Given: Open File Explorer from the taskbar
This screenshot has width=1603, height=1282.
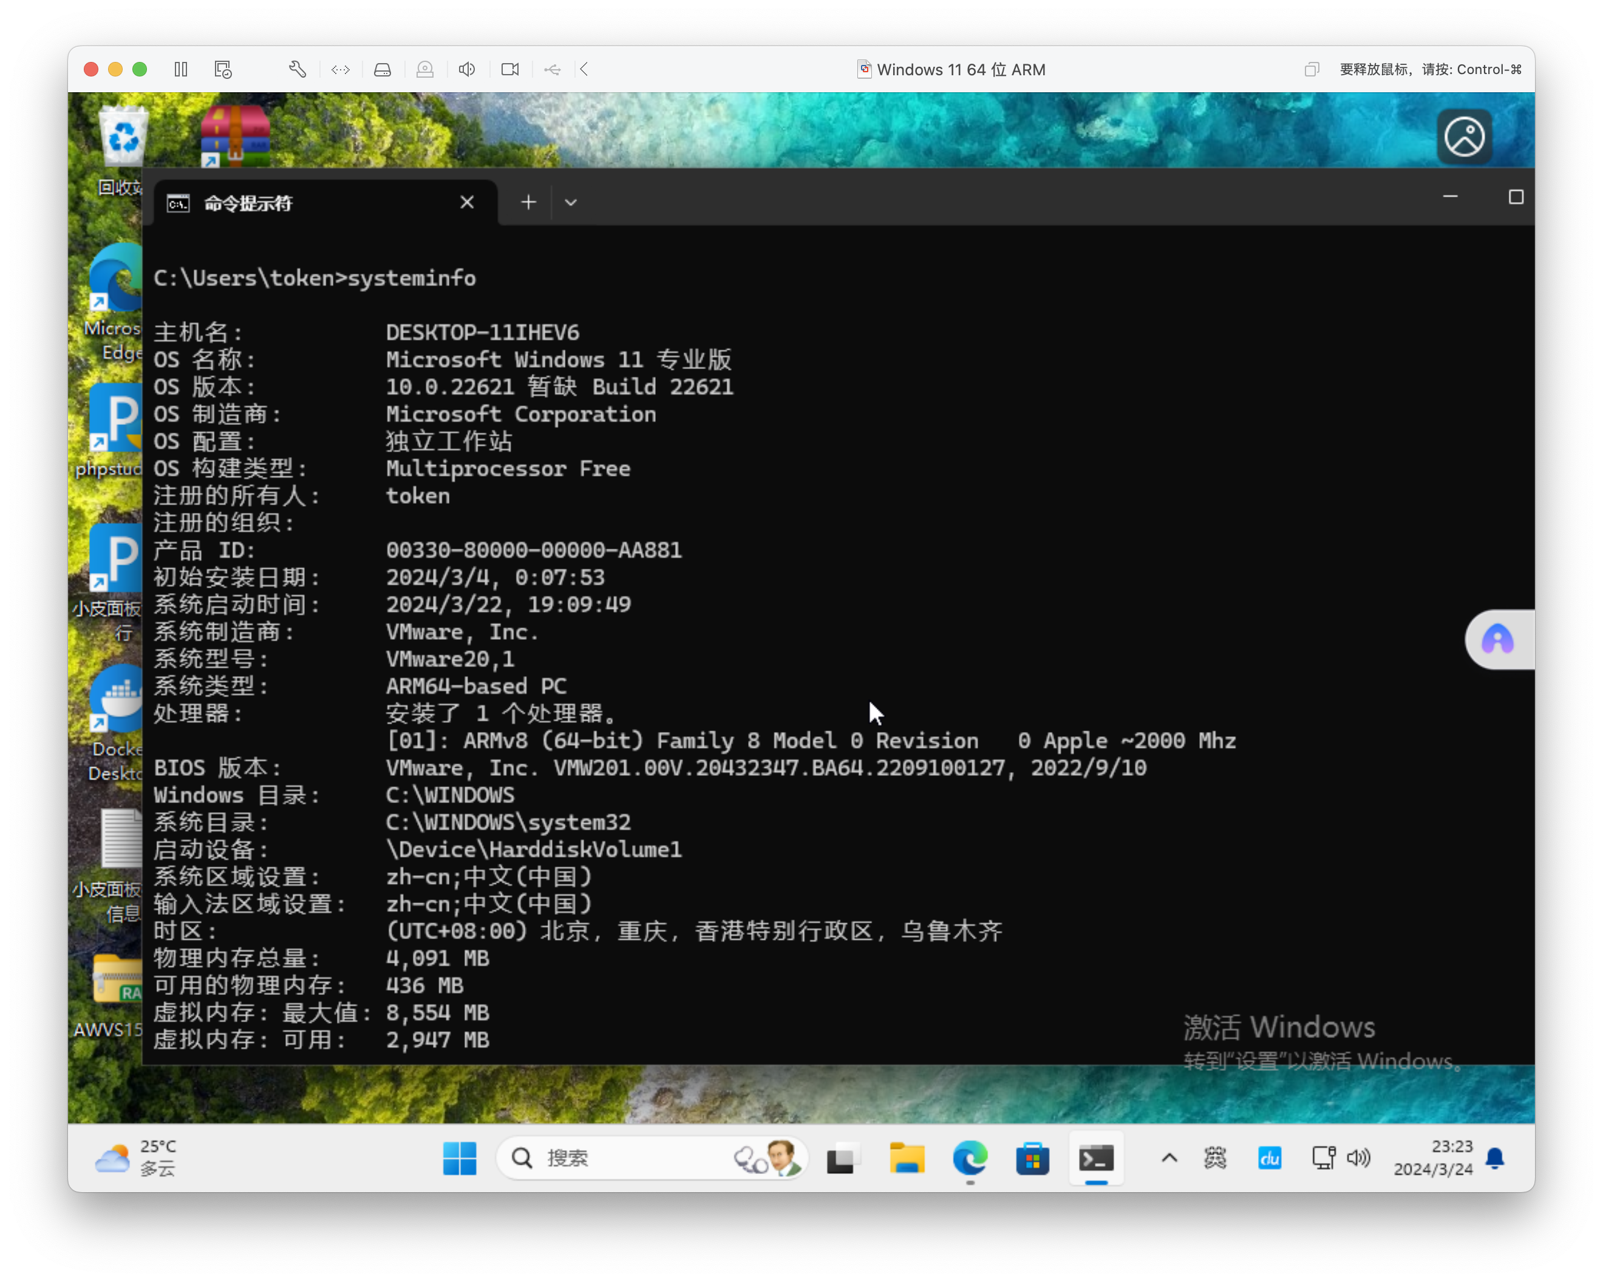Looking at the screenshot, I should [x=907, y=1157].
